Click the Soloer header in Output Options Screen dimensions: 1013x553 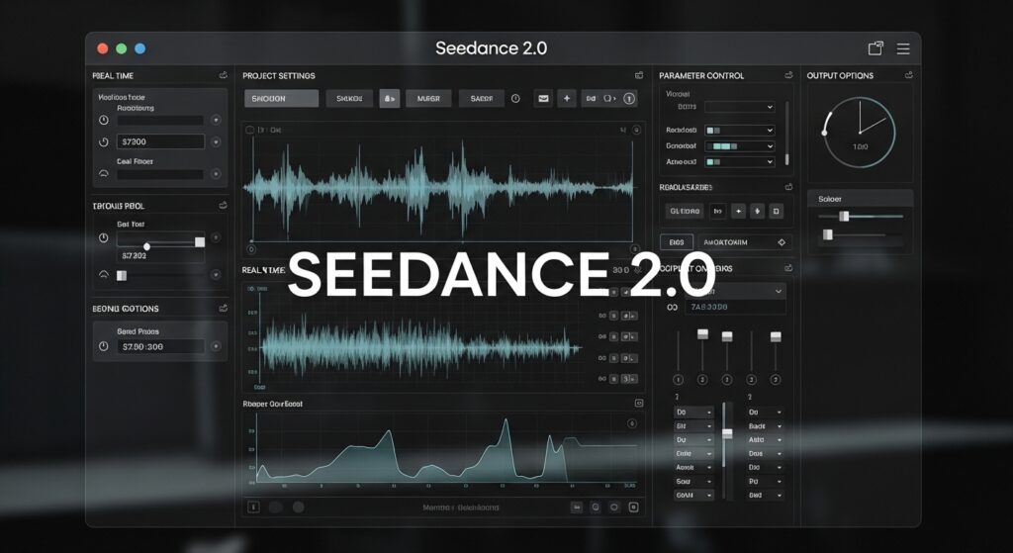click(x=860, y=199)
